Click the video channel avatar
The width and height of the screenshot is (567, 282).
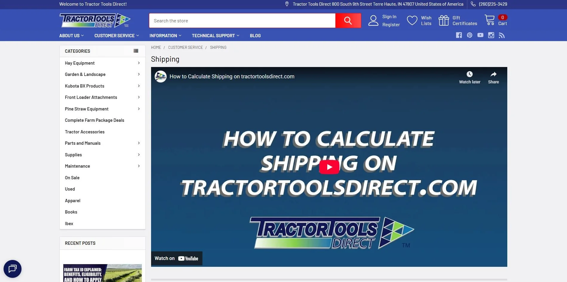coord(161,77)
